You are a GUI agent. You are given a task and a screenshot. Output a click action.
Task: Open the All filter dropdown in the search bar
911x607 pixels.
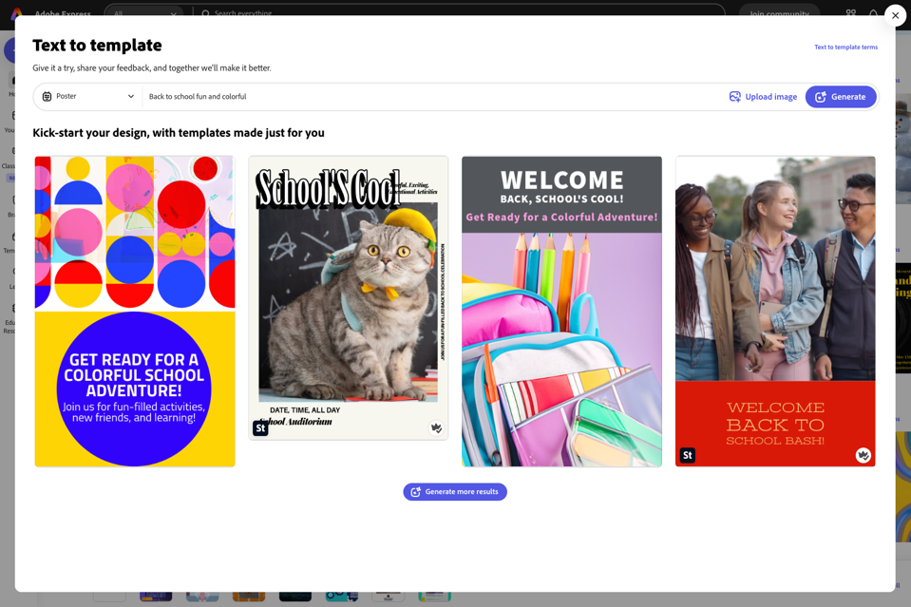pos(144,14)
